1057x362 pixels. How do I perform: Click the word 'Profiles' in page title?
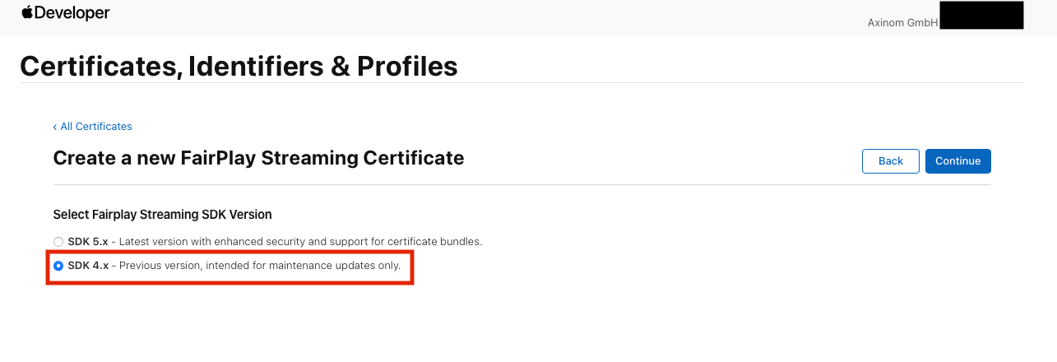coord(406,66)
